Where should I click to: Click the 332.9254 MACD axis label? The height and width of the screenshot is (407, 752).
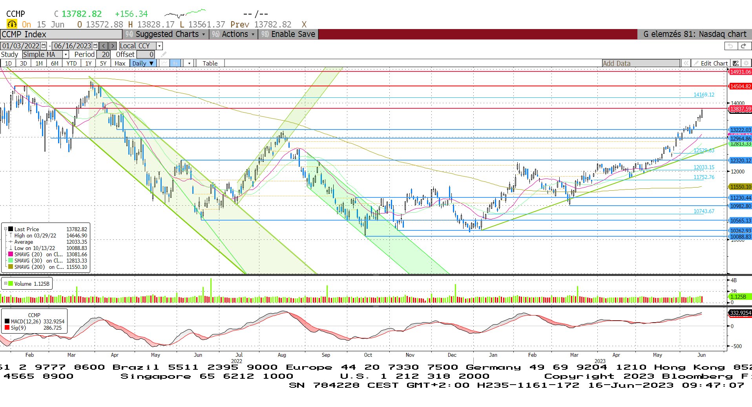tap(740, 313)
